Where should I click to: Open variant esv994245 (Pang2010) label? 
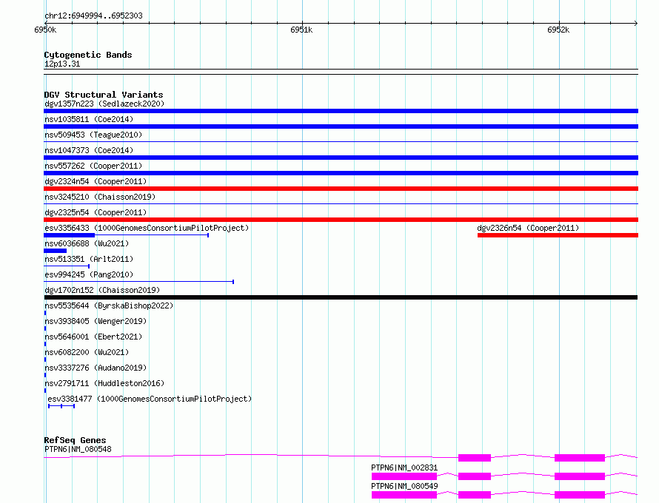(89, 274)
